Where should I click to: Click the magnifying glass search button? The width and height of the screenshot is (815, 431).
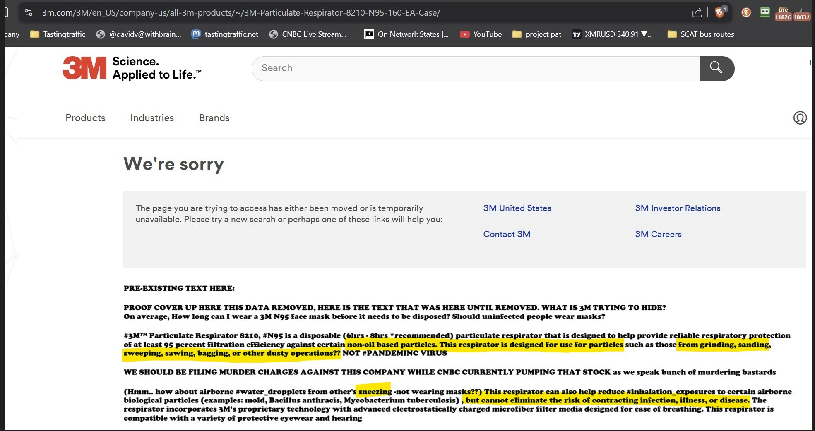pos(717,68)
